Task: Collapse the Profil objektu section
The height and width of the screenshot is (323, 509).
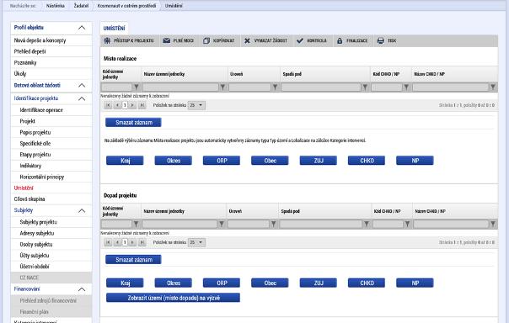Action: click(x=82, y=28)
